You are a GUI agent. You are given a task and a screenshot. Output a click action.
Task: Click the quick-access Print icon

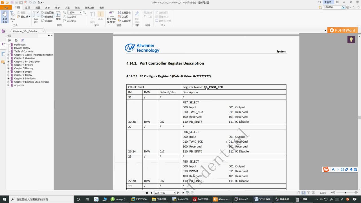click(16, 2)
